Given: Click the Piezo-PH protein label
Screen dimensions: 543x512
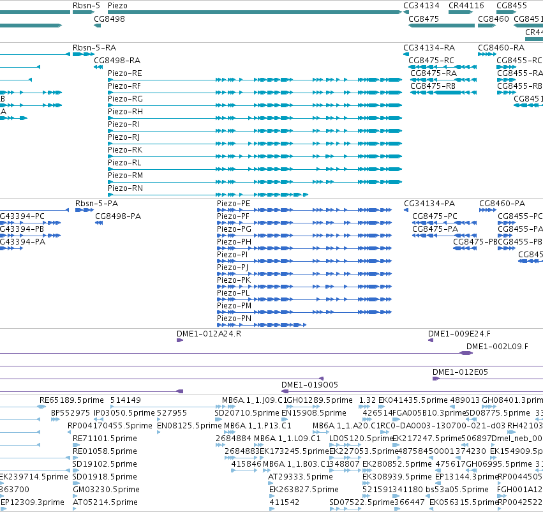Looking at the screenshot, I should click(234, 242).
